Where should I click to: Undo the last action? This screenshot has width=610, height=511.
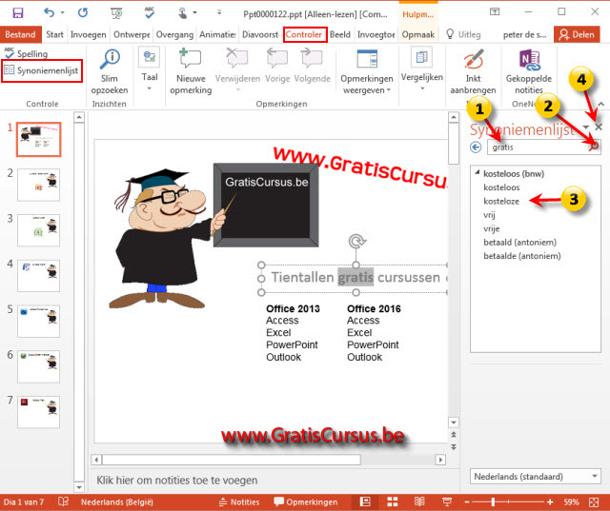tap(49, 12)
